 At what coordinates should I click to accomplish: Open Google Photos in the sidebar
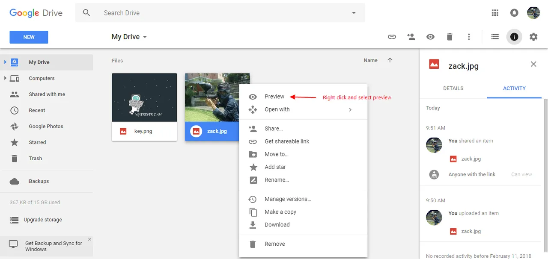(47, 127)
